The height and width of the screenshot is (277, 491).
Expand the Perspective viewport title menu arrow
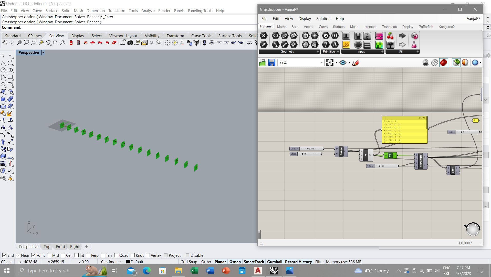tap(43, 53)
